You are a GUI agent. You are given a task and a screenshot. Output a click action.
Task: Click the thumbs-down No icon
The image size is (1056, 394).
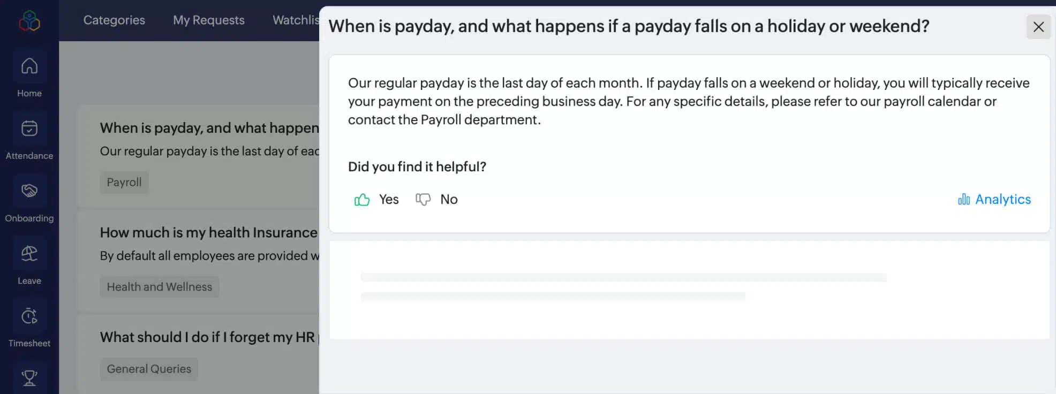pyautogui.click(x=423, y=200)
